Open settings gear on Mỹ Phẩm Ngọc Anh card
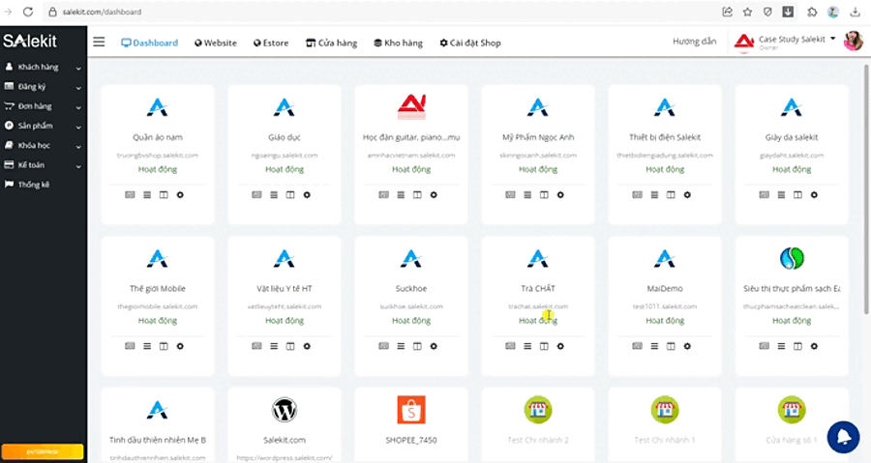The width and height of the screenshot is (871, 463). pyautogui.click(x=560, y=194)
